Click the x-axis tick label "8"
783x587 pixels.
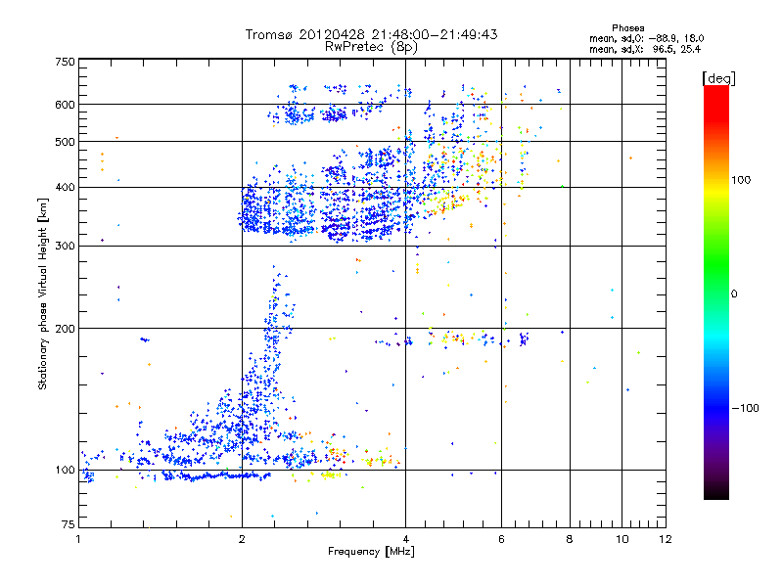click(x=570, y=539)
